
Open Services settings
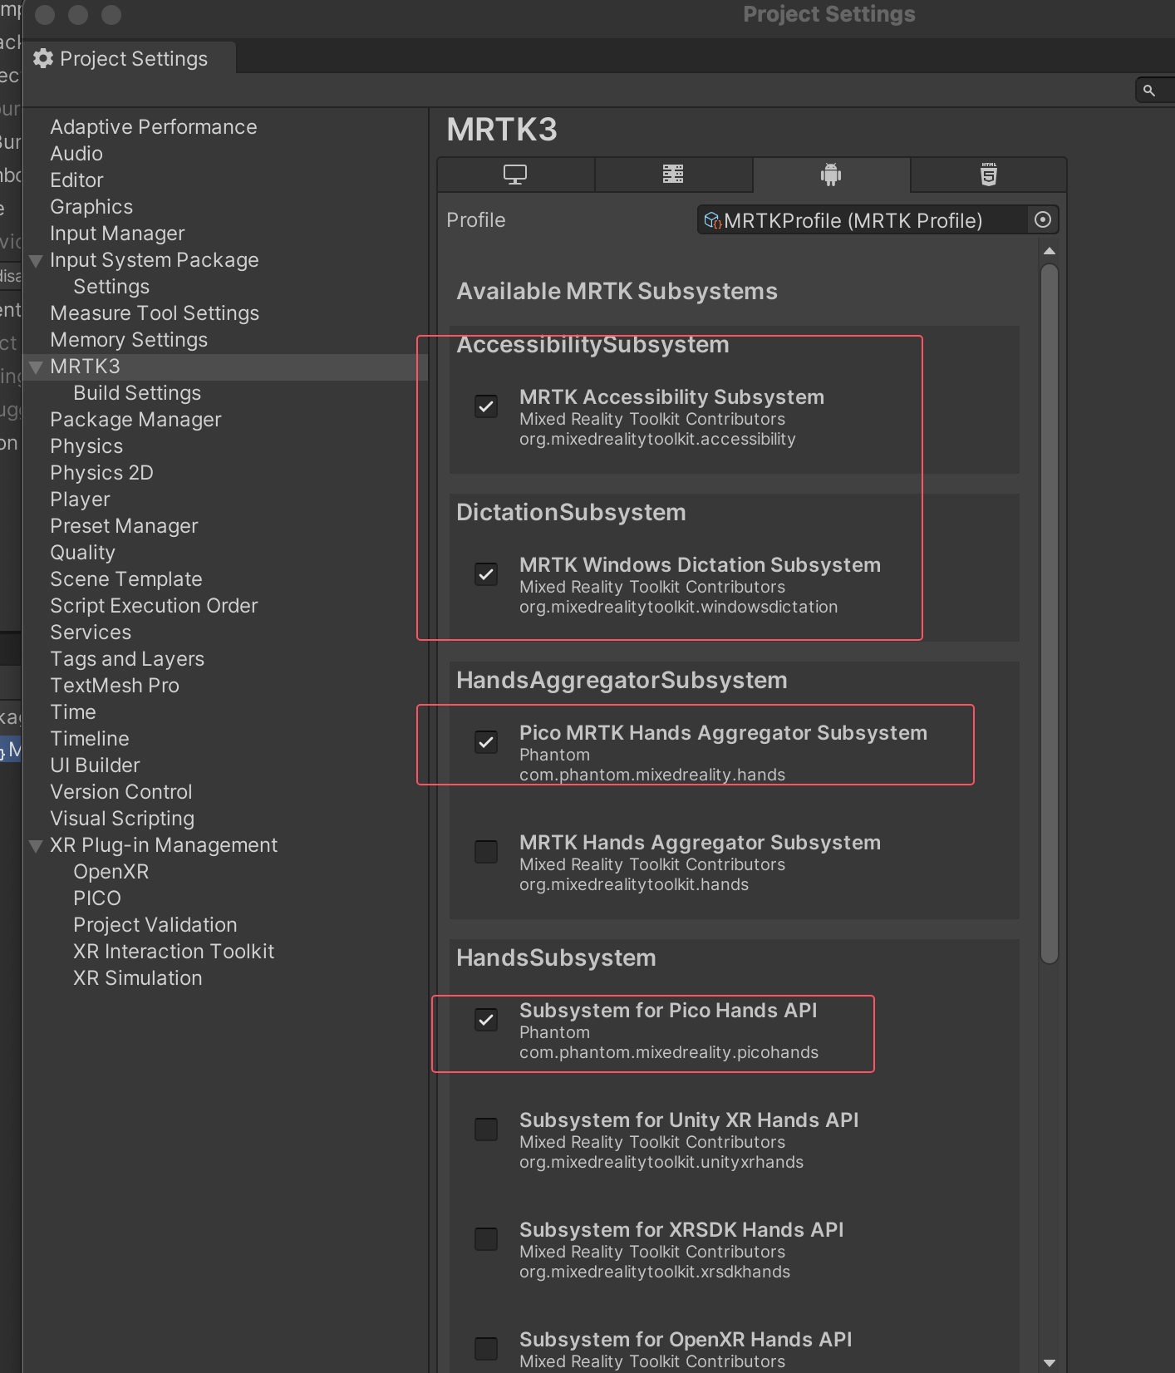(x=91, y=632)
